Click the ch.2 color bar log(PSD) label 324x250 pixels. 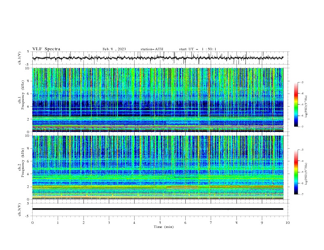point(306,174)
